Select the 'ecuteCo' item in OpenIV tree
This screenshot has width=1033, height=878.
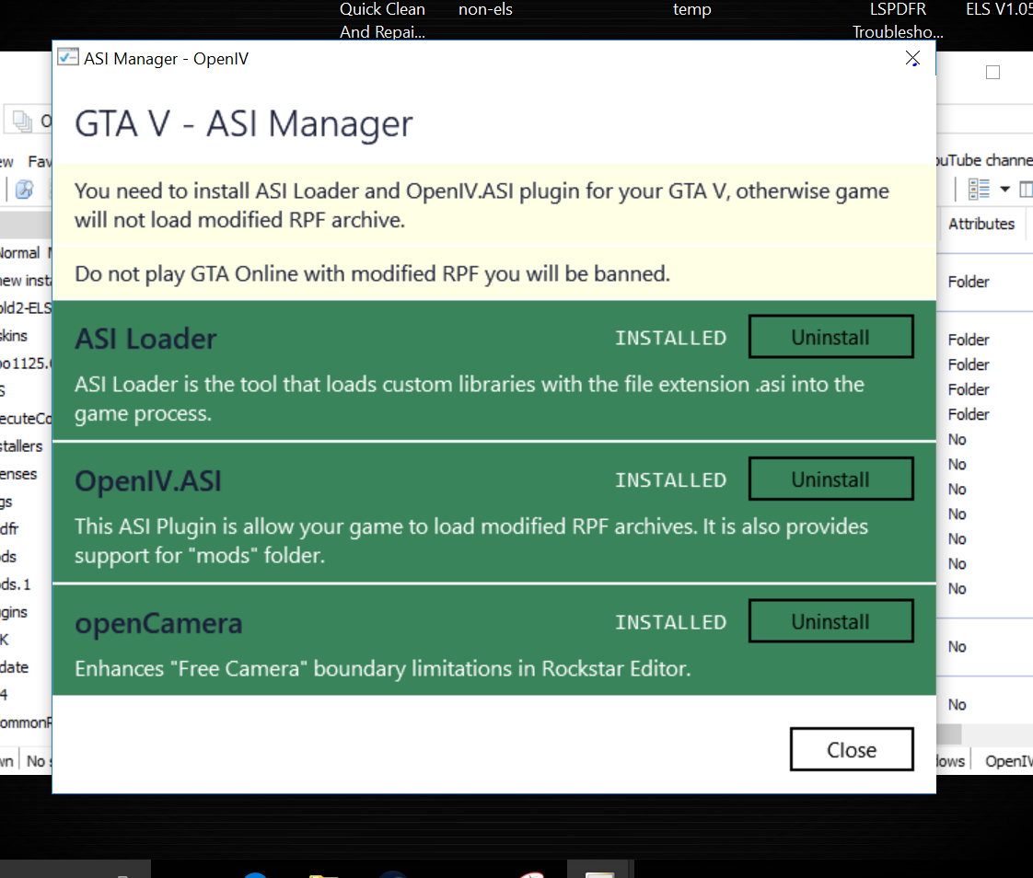pyautogui.click(x=26, y=419)
